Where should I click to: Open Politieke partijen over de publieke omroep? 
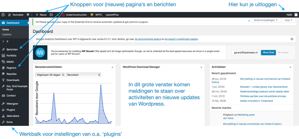[263, 96]
